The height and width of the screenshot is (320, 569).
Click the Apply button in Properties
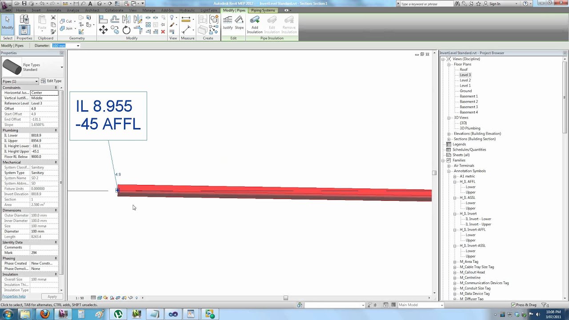point(52,296)
